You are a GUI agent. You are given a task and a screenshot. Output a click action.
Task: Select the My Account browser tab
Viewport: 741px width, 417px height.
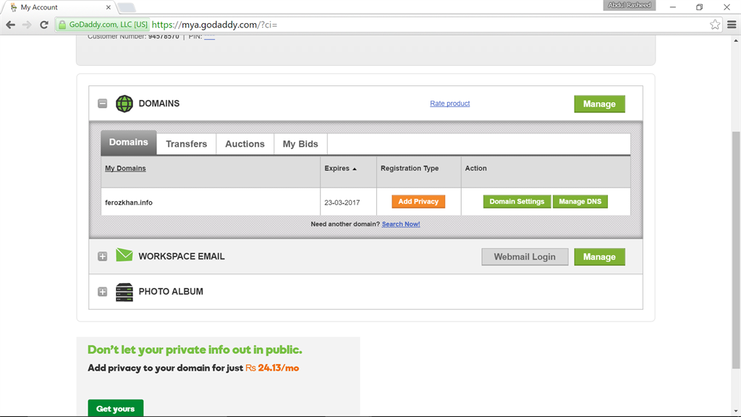tap(61, 7)
